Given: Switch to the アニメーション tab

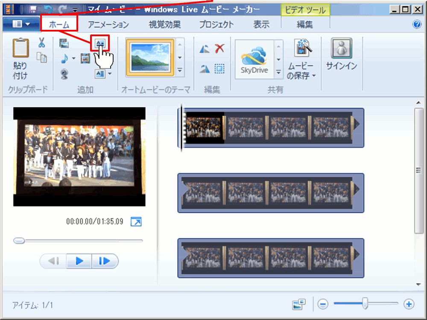Looking at the screenshot, I should pos(108,24).
